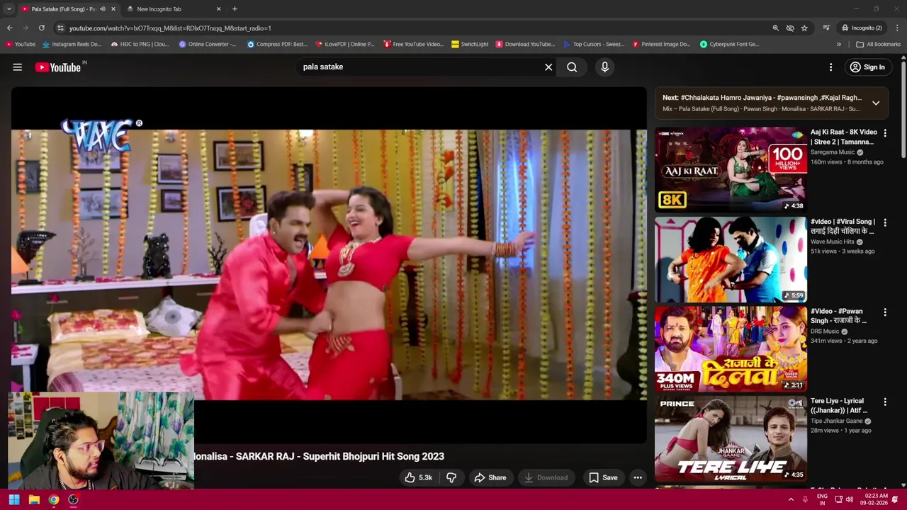Click Tips Jhankar Gaane channel name
Viewport: 907px width, 510px height.
point(836,421)
